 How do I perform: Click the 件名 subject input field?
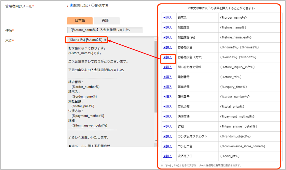click(x=105, y=30)
